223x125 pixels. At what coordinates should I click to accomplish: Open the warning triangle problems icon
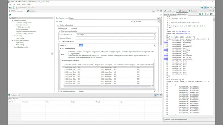(x=13, y=8)
